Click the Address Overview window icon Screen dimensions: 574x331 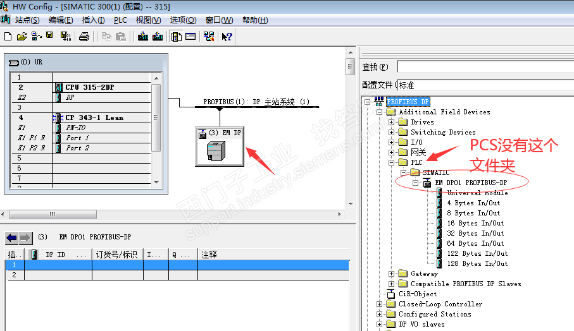(190, 36)
